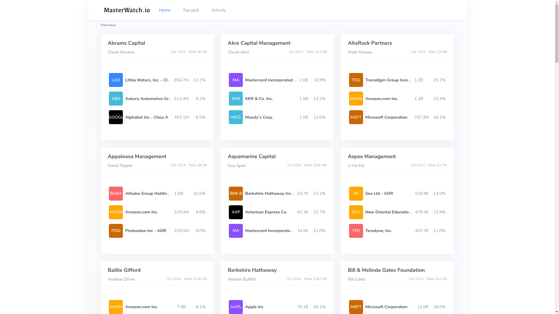Click the American Express Co. holding name

point(266,212)
